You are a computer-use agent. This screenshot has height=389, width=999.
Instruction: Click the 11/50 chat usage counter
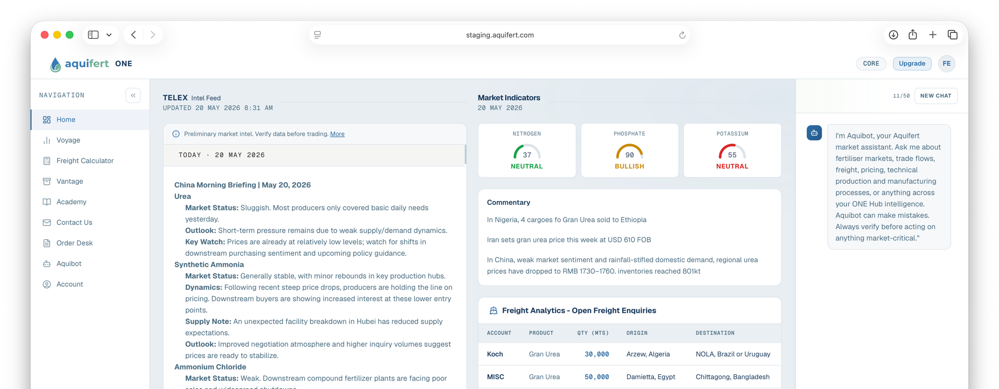pyautogui.click(x=901, y=96)
